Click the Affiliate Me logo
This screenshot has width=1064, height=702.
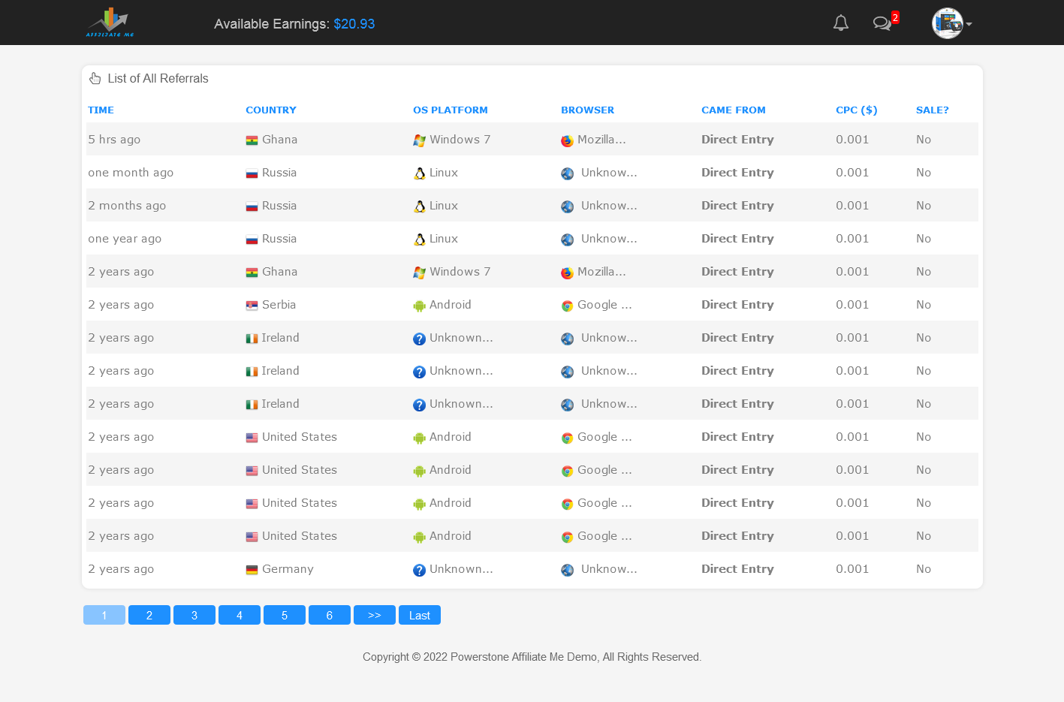tap(110, 23)
